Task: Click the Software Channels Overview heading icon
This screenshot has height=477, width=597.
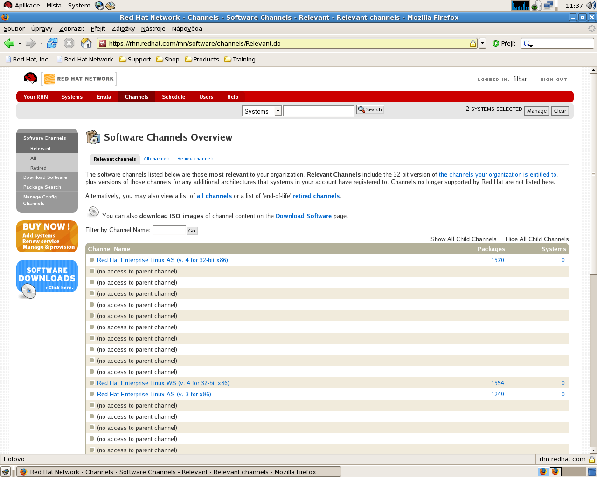Action: [x=93, y=137]
